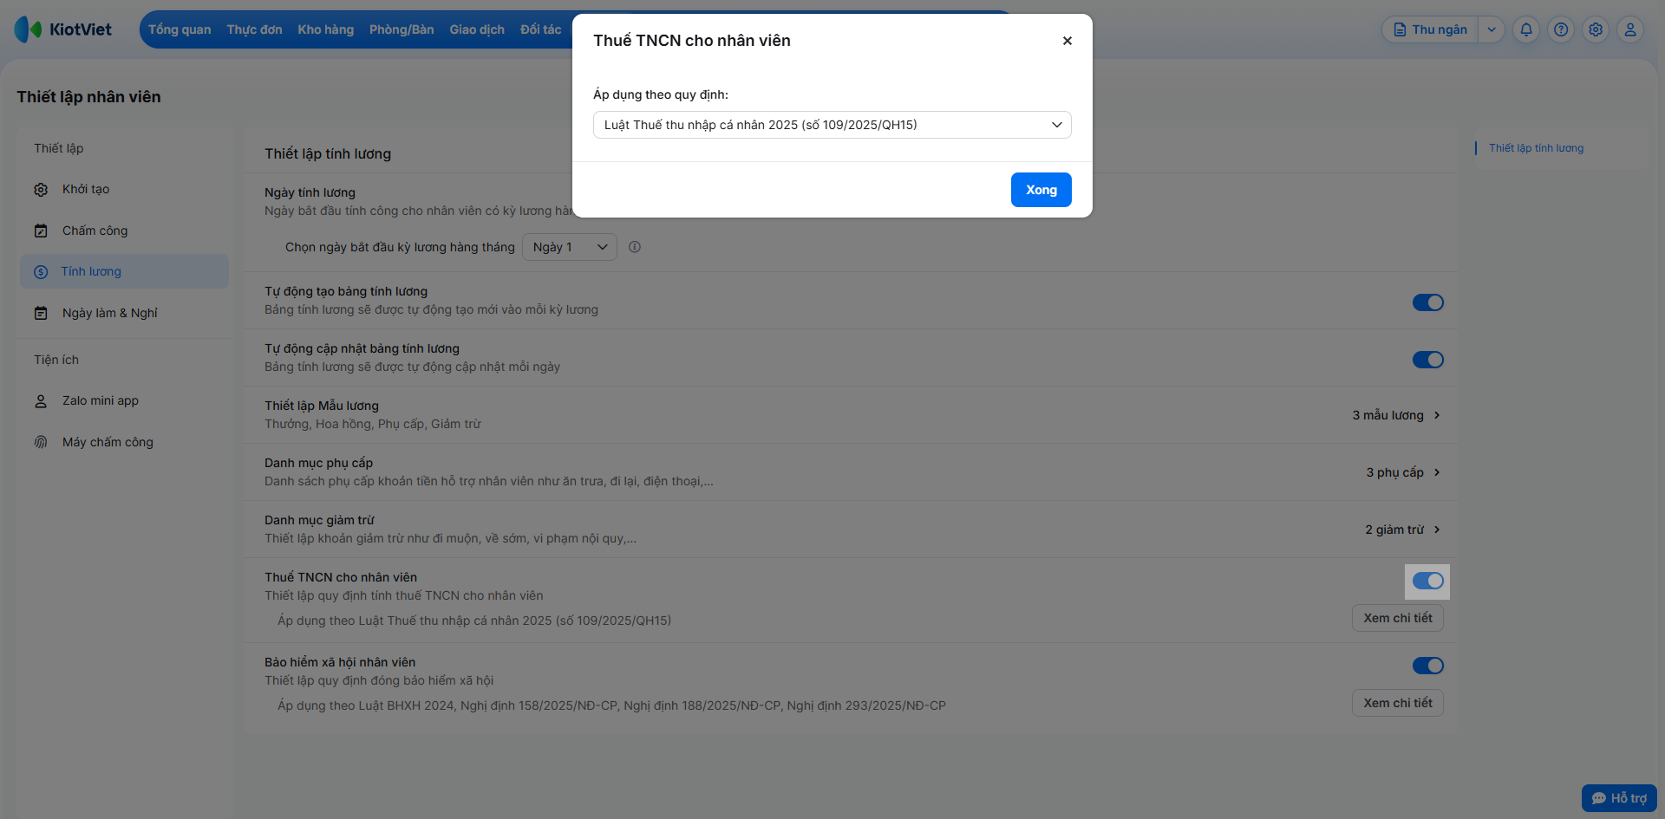This screenshot has width=1665, height=819.
Task: Expand the 3 mẫu lương chevron
Action: click(1437, 415)
